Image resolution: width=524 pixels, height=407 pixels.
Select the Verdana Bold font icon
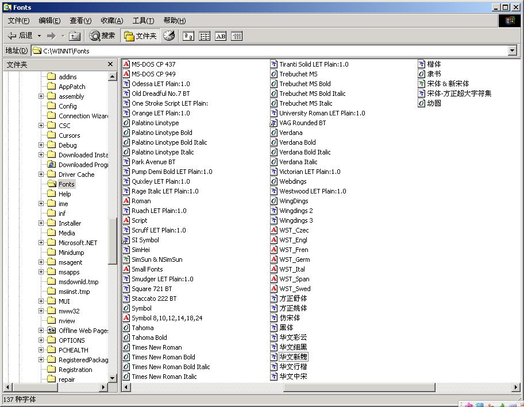(x=273, y=142)
